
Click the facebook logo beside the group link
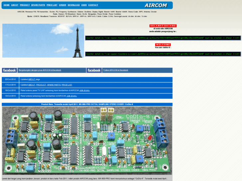coord(9,70)
